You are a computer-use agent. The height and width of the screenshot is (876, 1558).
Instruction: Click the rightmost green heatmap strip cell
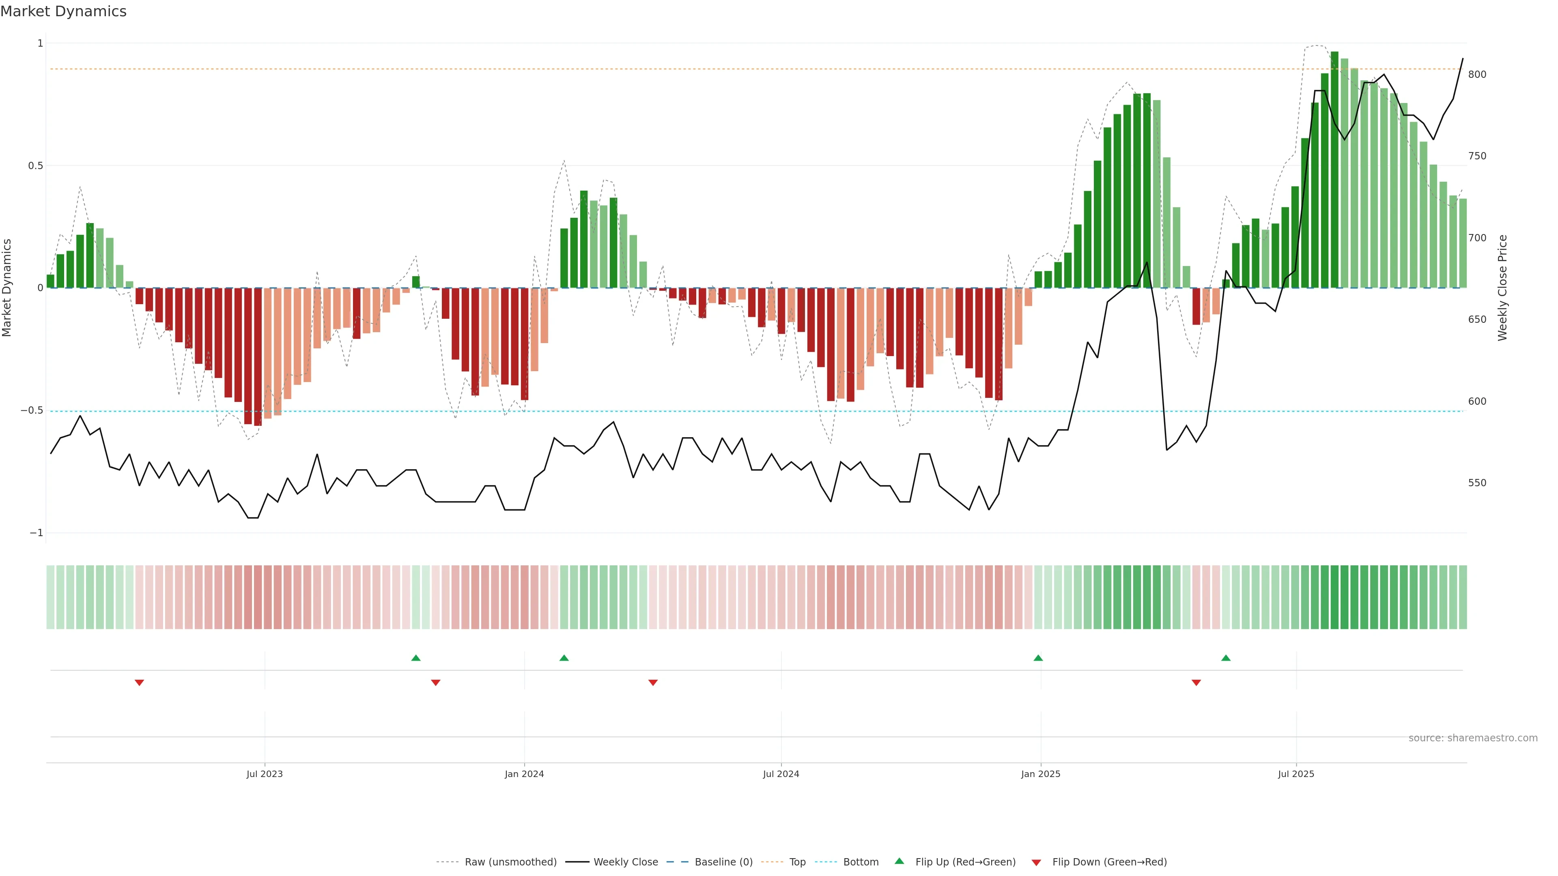pos(1462,597)
